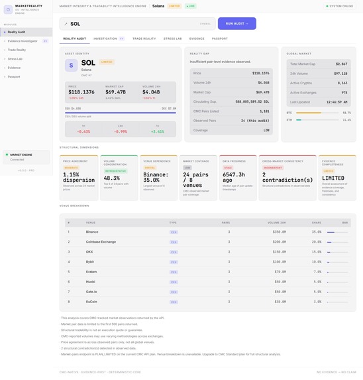Click the Venue column header
363x380 pixels.
click(91, 223)
